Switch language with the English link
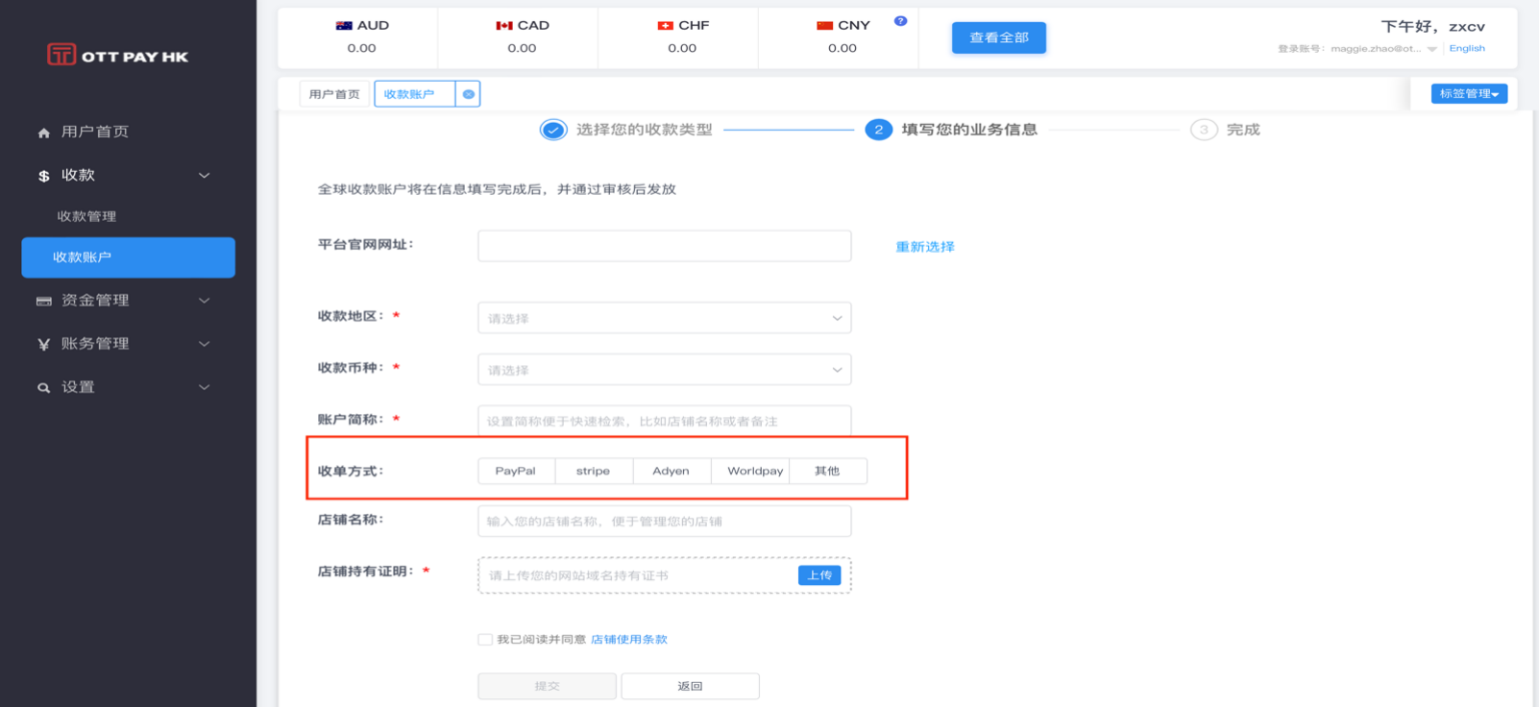 pyautogui.click(x=1467, y=48)
